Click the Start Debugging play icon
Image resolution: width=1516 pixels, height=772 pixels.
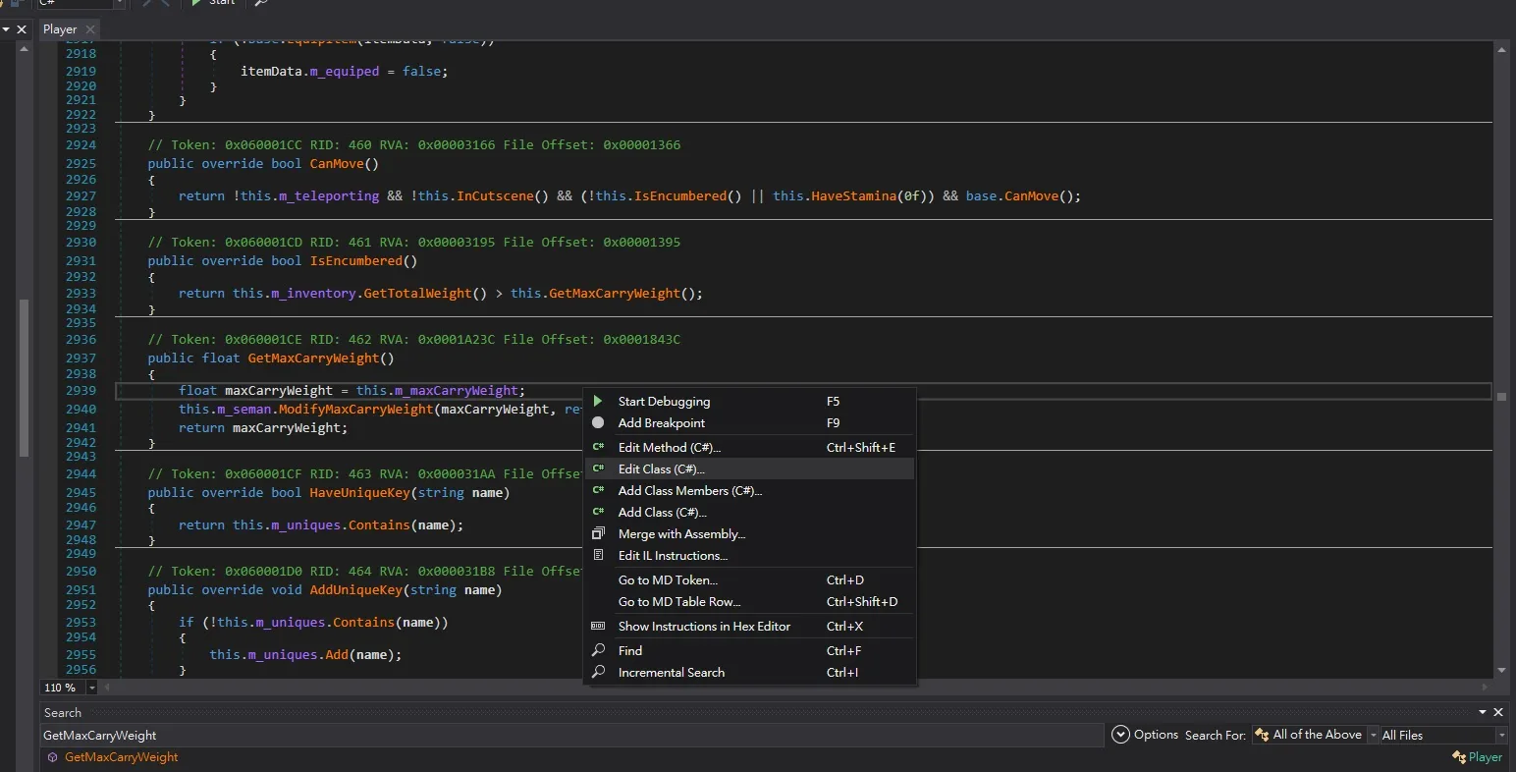point(598,401)
